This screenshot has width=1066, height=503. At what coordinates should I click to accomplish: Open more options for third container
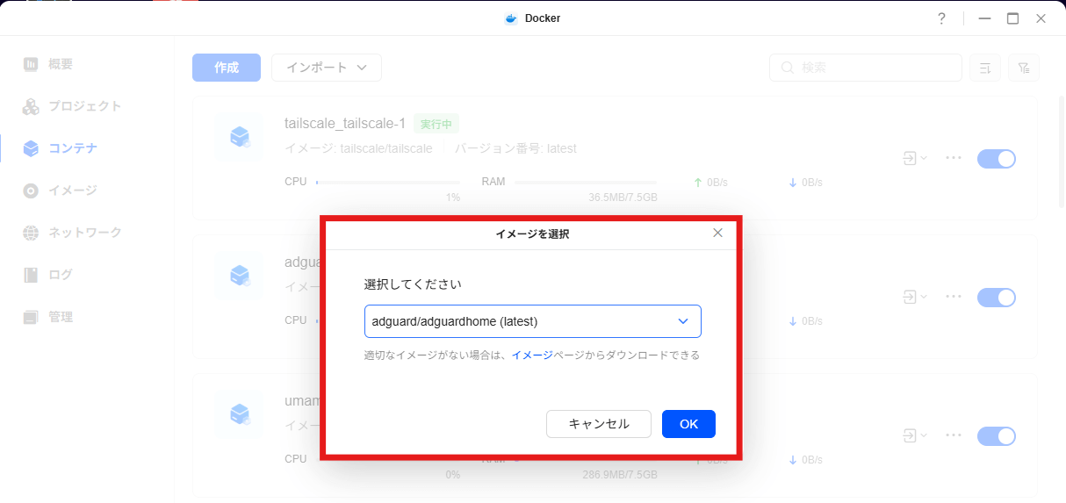point(954,435)
